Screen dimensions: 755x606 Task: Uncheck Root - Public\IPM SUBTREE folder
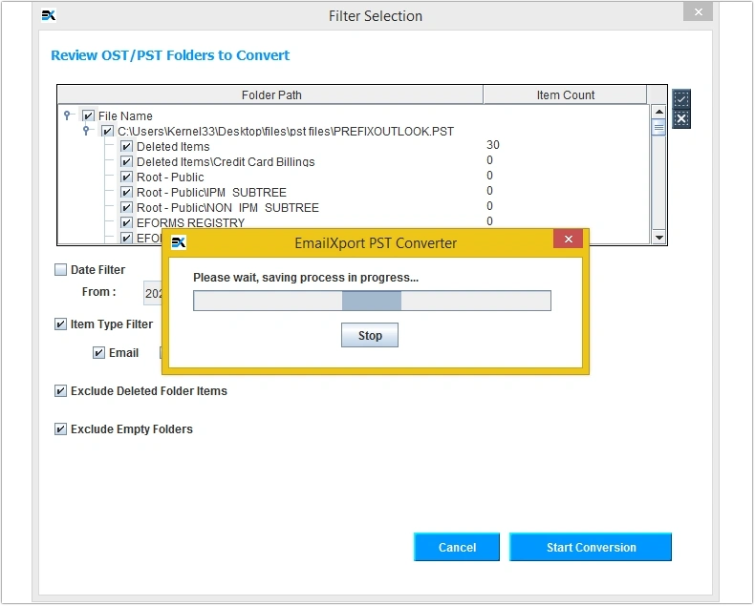coord(126,193)
